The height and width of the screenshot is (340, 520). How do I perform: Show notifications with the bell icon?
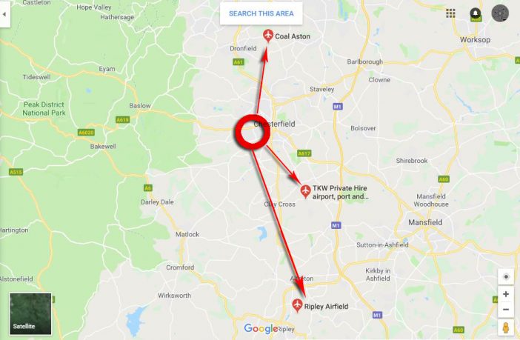point(476,13)
